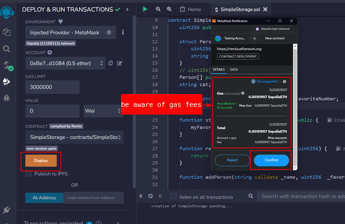Click the At Address button
This screenshot has height=224, width=345.
pos(44,198)
